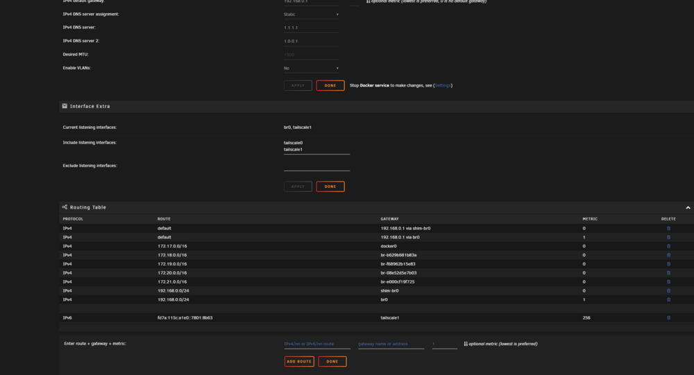Select gateway br-e000cf19f725

(x=398, y=281)
